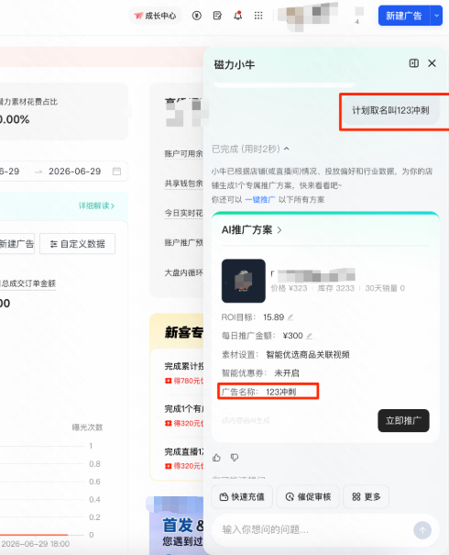The width and height of the screenshot is (449, 555).
Task: Click the 得780元 reward tag
Action: coord(184,381)
